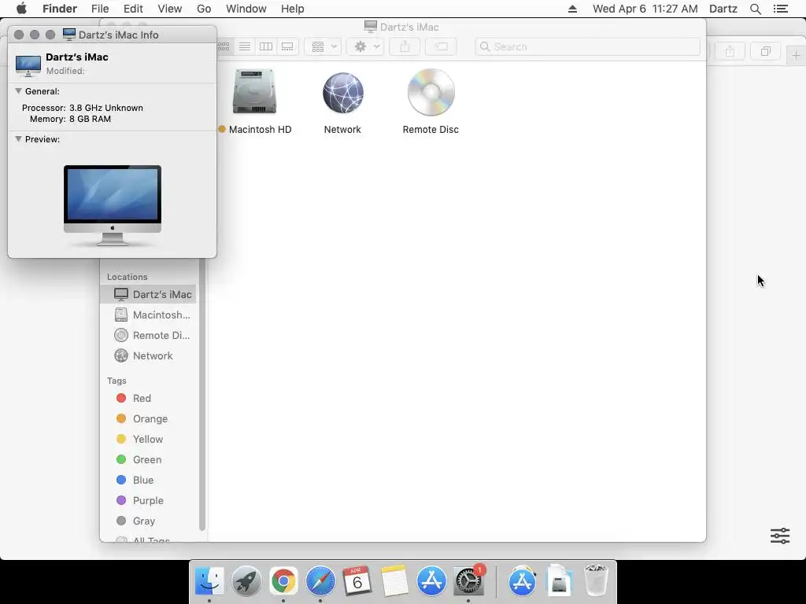Open the Apple menu
This screenshot has height=604, width=806.
pos(21,9)
